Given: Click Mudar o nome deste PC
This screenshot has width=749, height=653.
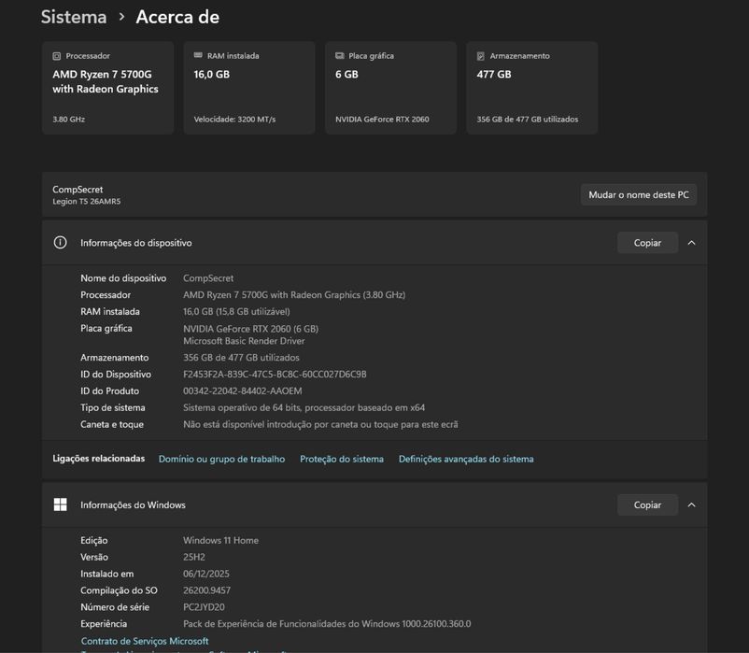Looking at the screenshot, I should coord(639,195).
